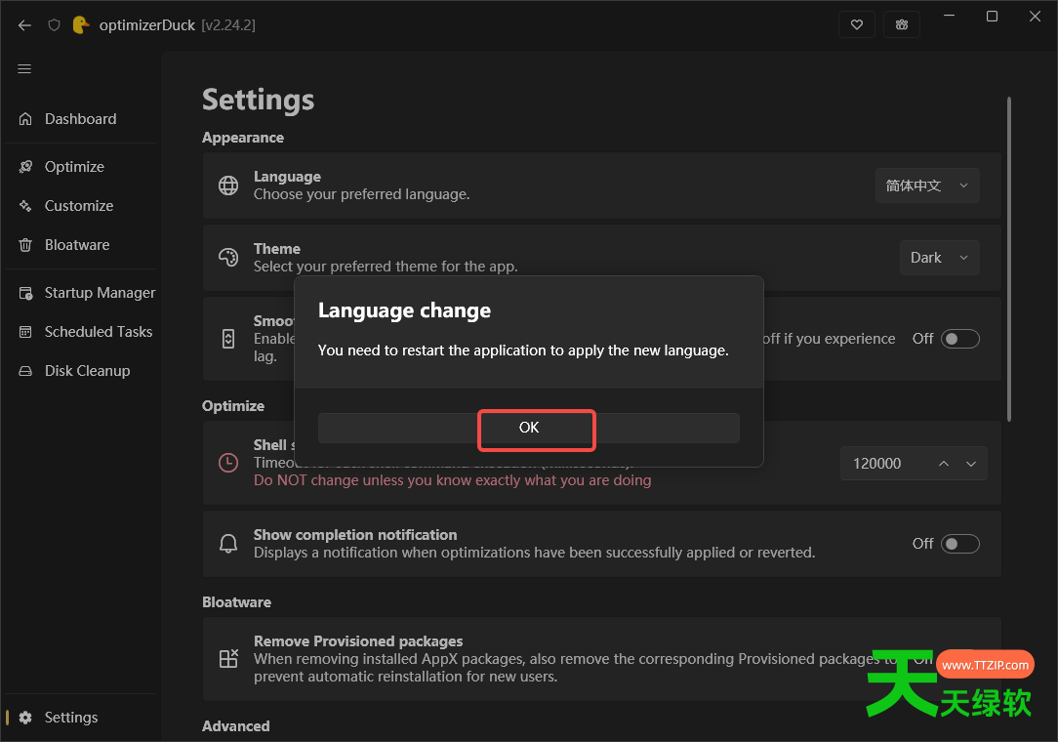Click the shield icon in title bar

coord(54,25)
